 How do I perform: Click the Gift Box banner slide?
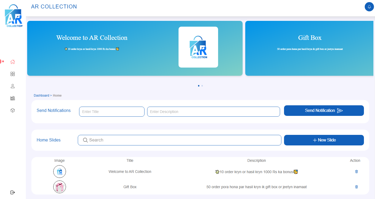pos(310,48)
